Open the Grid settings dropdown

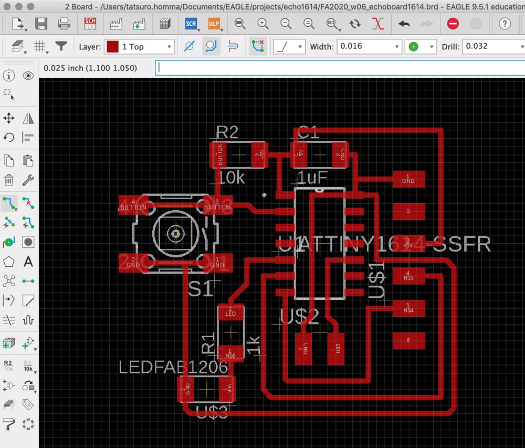pyautogui.click(x=40, y=47)
